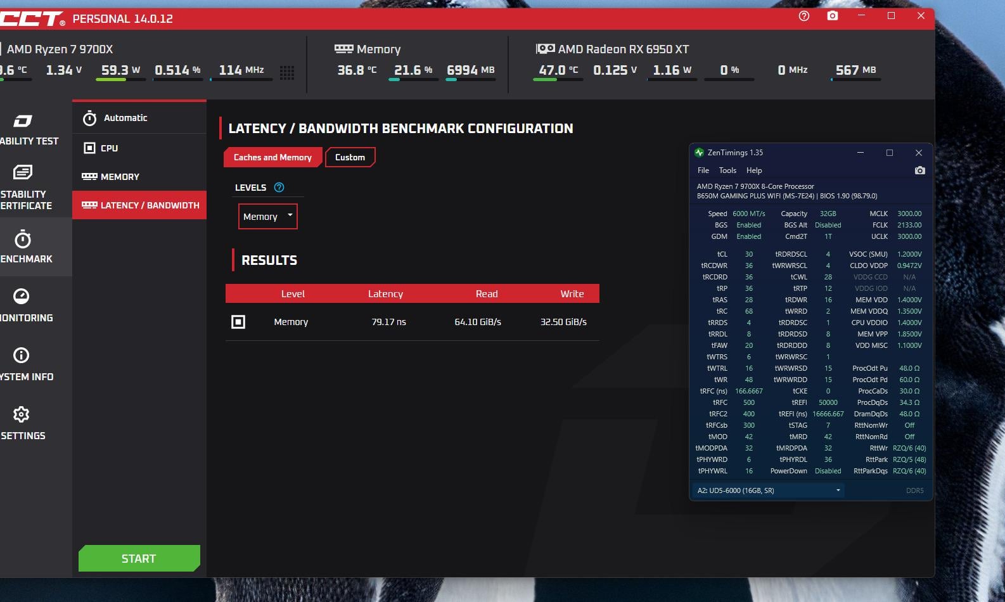Select the CPU benchmark option
This screenshot has height=602, width=1005.
coord(139,148)
